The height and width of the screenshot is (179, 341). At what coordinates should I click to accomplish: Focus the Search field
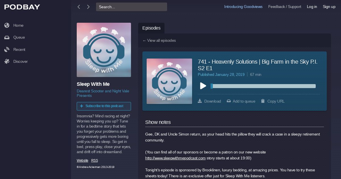tap(132, 7)
